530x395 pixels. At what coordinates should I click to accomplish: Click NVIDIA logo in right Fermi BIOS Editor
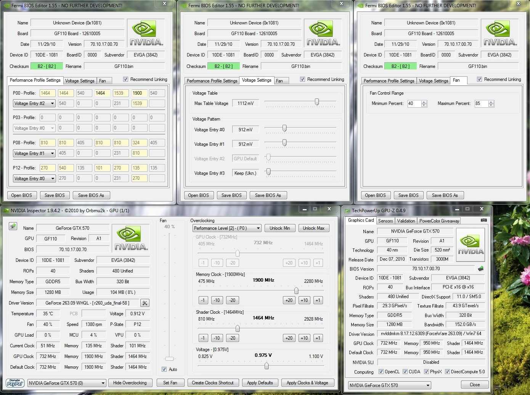(500, 34)
